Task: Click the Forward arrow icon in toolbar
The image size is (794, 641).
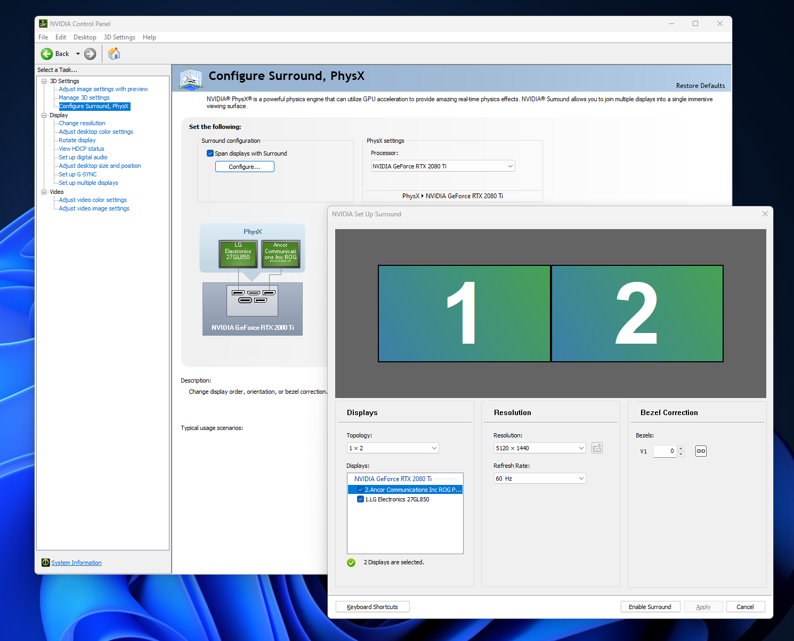Action: pyautogui.click(x=91, y=54)
